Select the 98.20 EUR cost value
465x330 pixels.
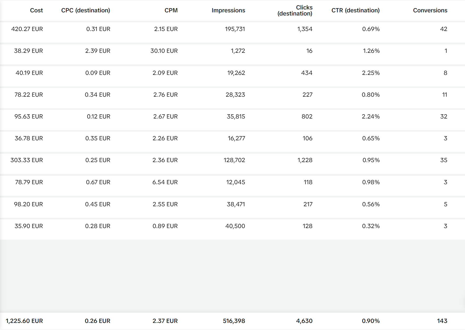click(28, 204)
